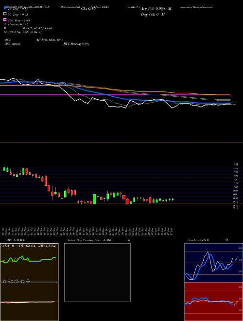Click the white 50 Day legend swatch
Screen dimensions: 243x321
(x=5, y=14)
